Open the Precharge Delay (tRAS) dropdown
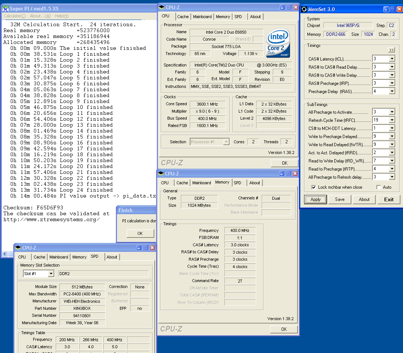403x353 pixels. 392,91
